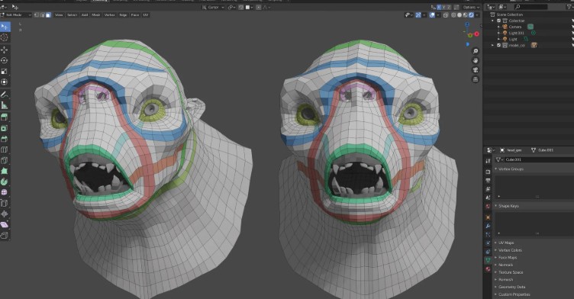Select the Spin tool

5,182
